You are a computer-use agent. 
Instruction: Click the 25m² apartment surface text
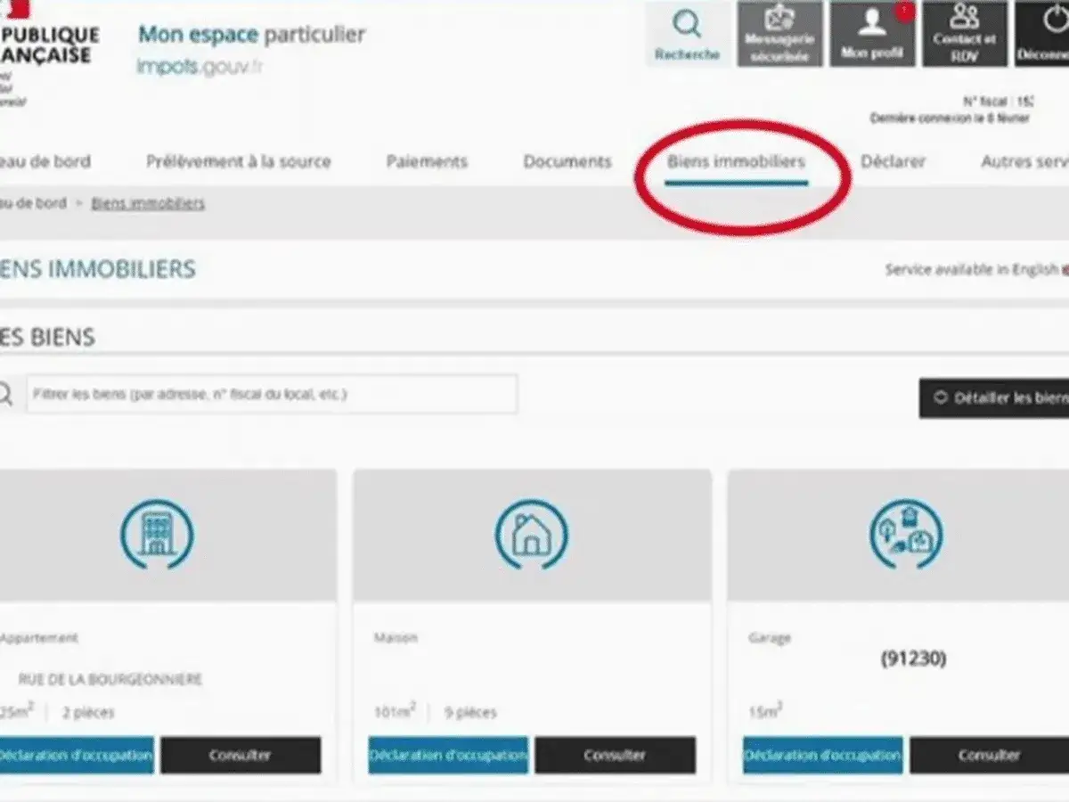coord(17,711)
